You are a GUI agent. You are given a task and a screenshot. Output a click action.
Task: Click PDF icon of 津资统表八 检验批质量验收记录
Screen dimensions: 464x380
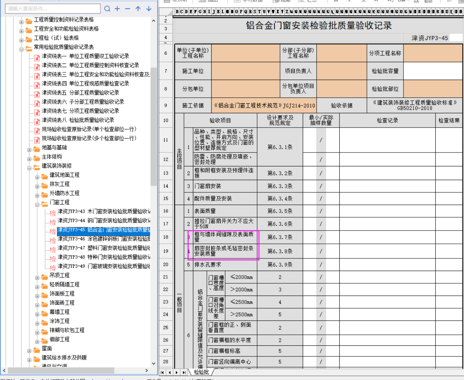[37, 122]
